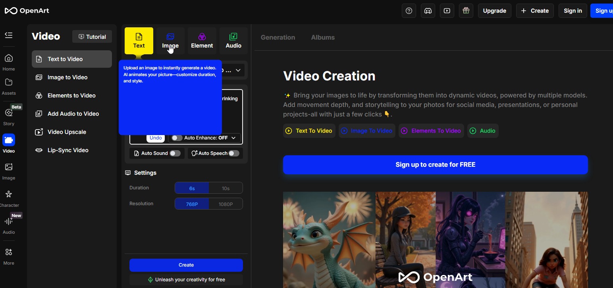613x288 pixels.
Task: Click the Elements To Video chip
Action: (x=431, y=131)
